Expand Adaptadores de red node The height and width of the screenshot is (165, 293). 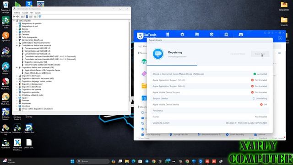pos(17,27)
